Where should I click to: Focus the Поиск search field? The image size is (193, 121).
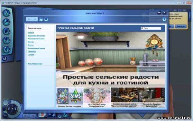coord(151,28)
